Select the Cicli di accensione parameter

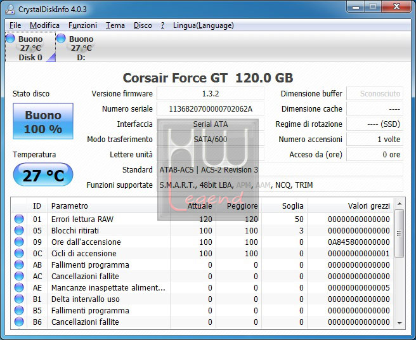click(84, 253)
